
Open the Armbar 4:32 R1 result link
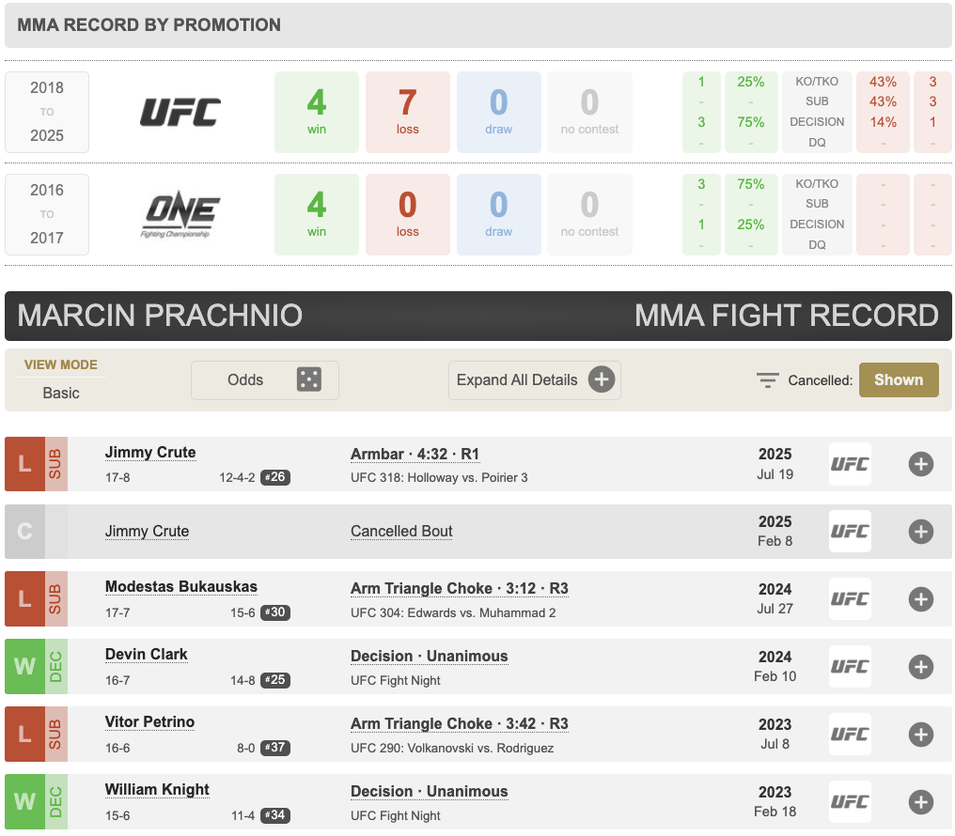[415, 454]
